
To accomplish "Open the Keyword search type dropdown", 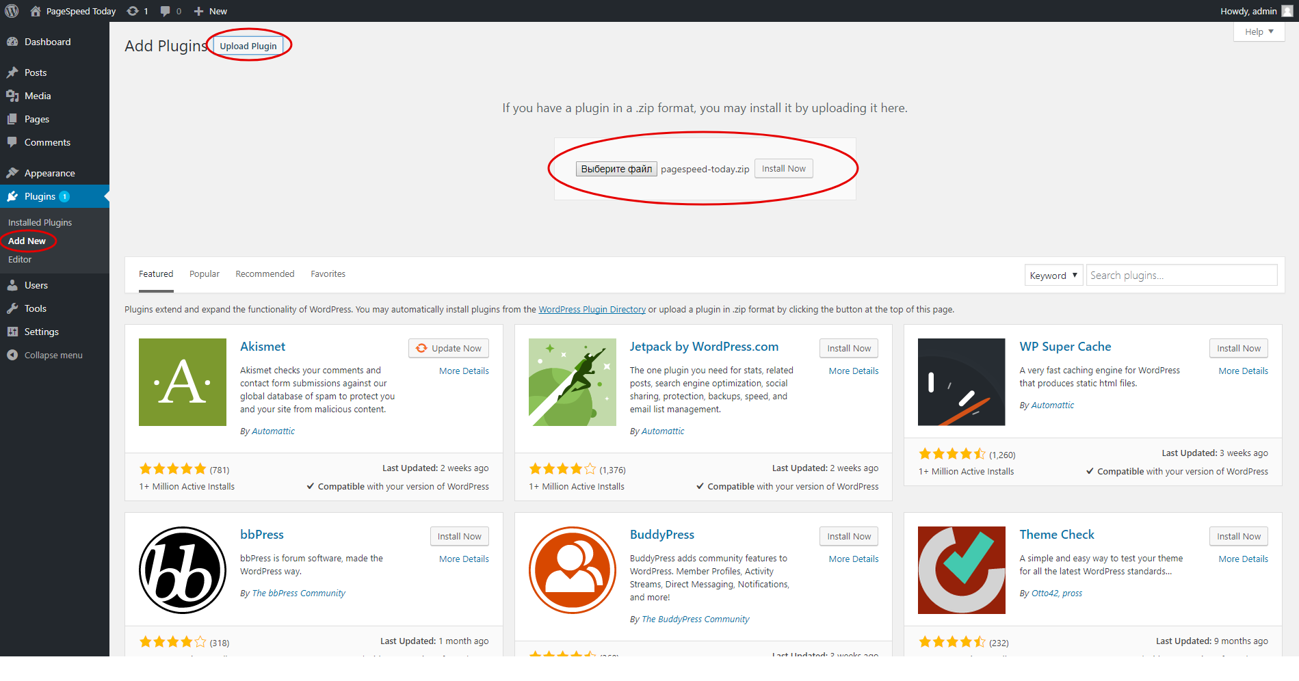I will pyautogui.click(x=1053, y=276).
